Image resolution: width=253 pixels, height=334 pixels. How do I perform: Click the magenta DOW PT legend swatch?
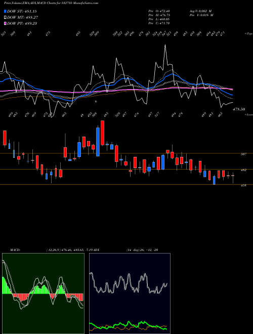[5, 23]
